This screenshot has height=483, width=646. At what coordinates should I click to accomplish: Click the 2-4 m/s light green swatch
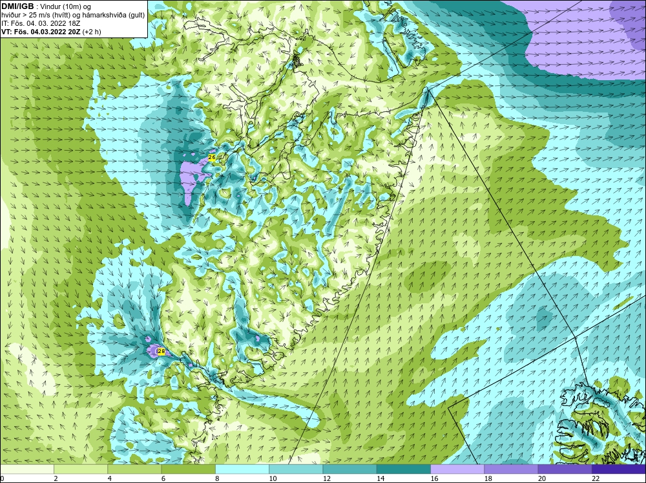[x=81, y=469]
